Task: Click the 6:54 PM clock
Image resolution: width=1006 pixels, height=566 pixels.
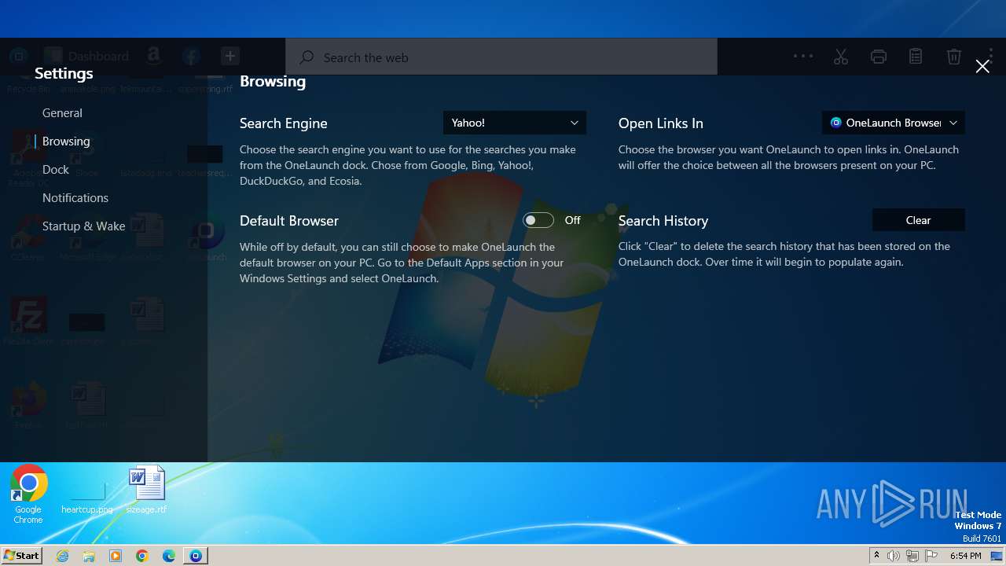Action: point(965,556)
